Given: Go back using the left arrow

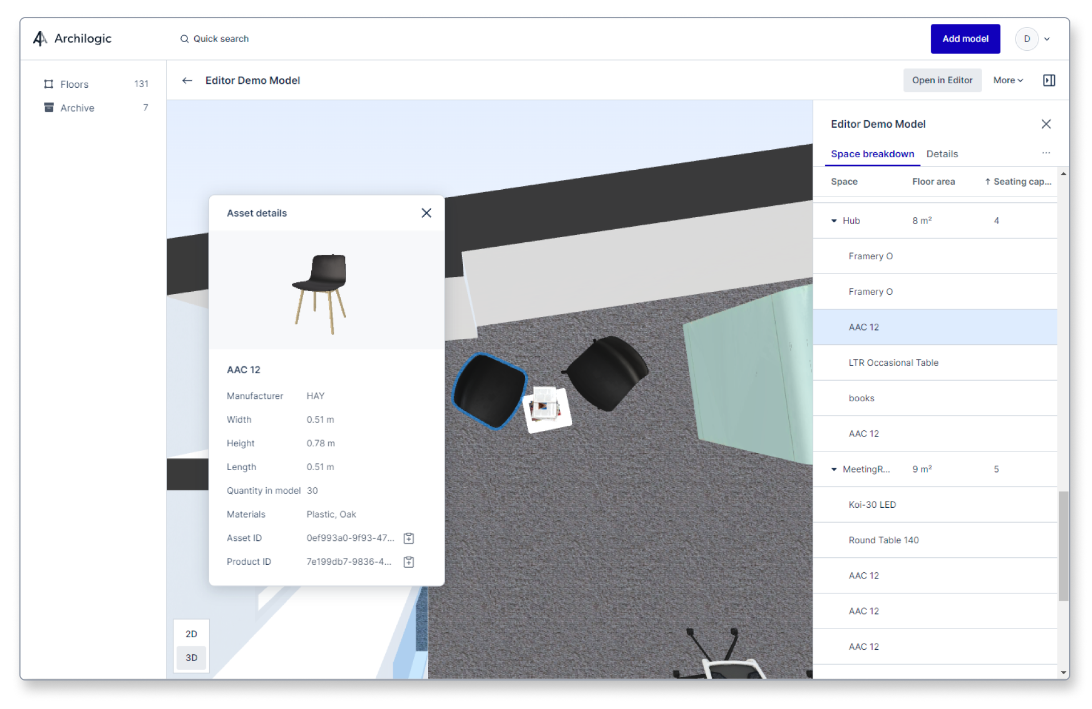Looking at the screenshot, I should 187,80.
